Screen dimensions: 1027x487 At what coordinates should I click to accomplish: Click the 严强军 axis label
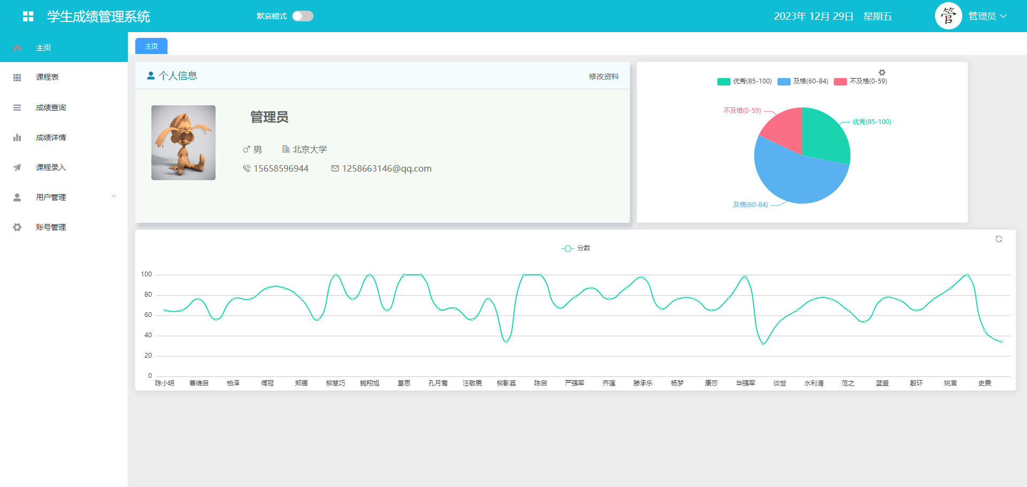(574, 383)
